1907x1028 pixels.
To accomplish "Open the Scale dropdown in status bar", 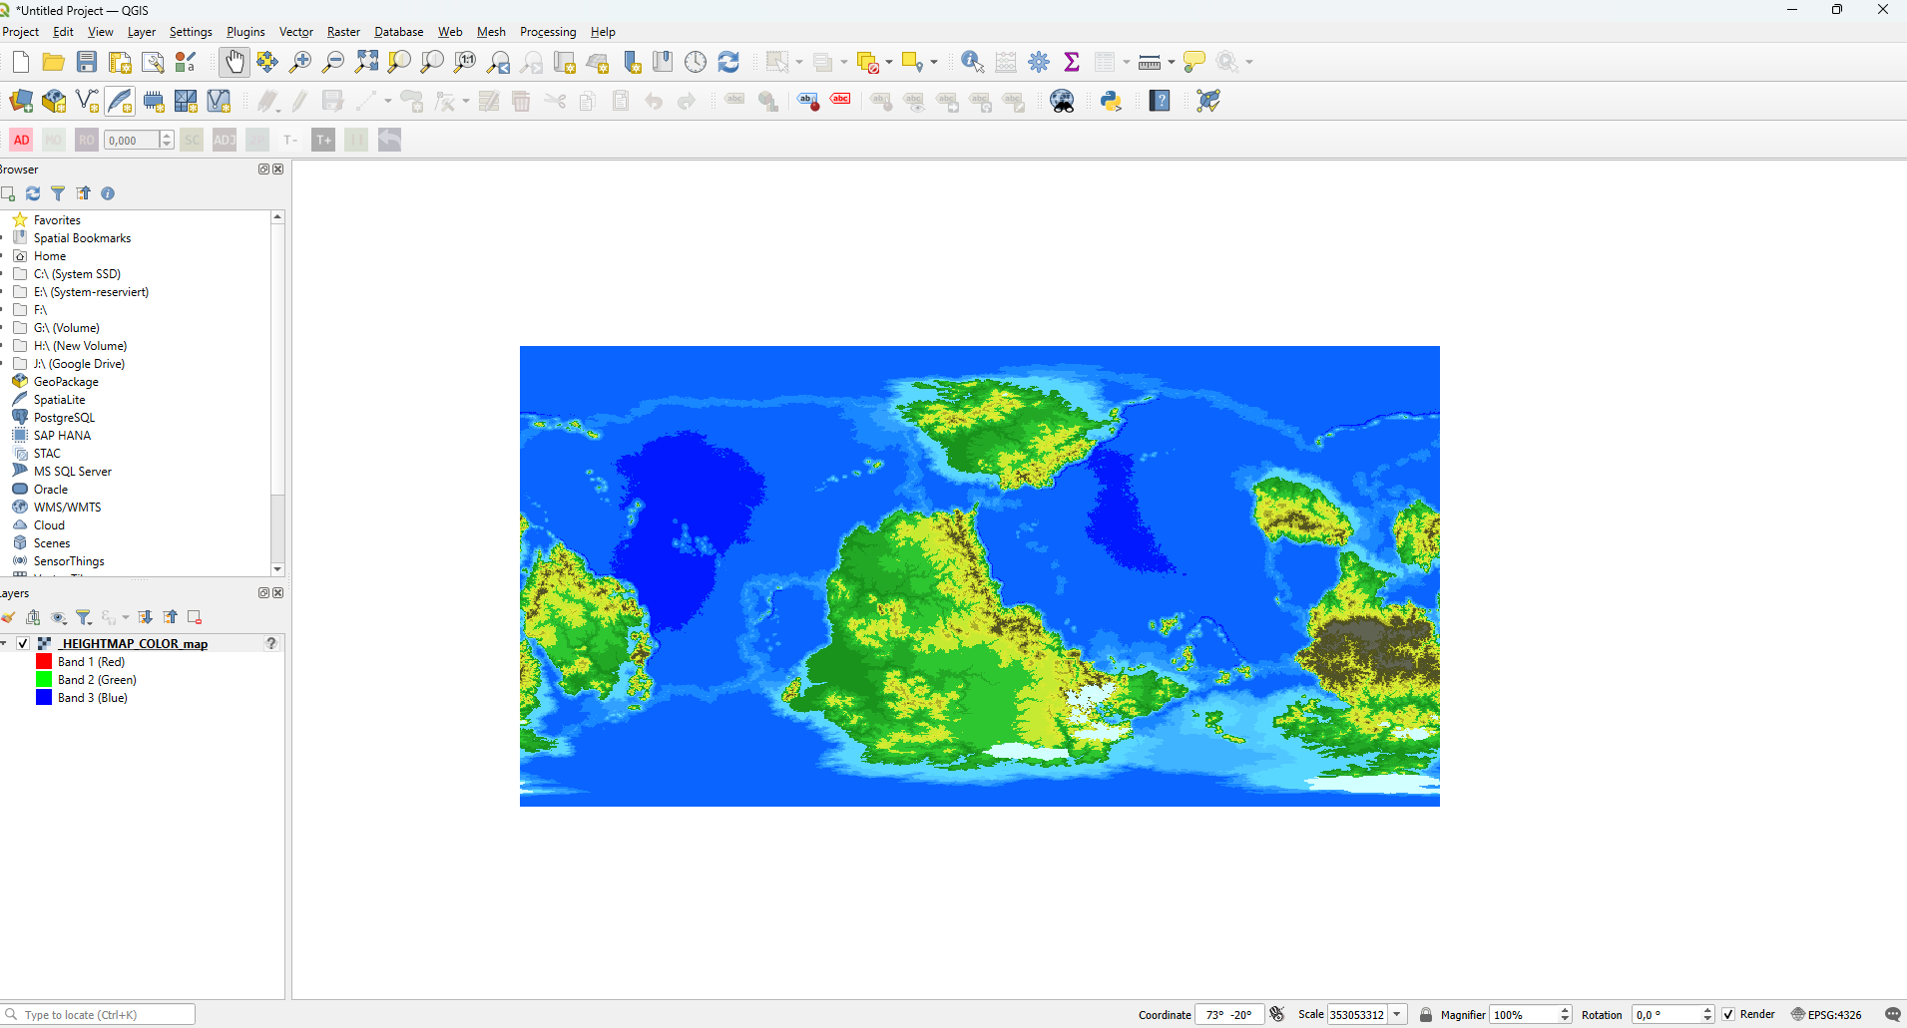I will coord(1397,1015).
